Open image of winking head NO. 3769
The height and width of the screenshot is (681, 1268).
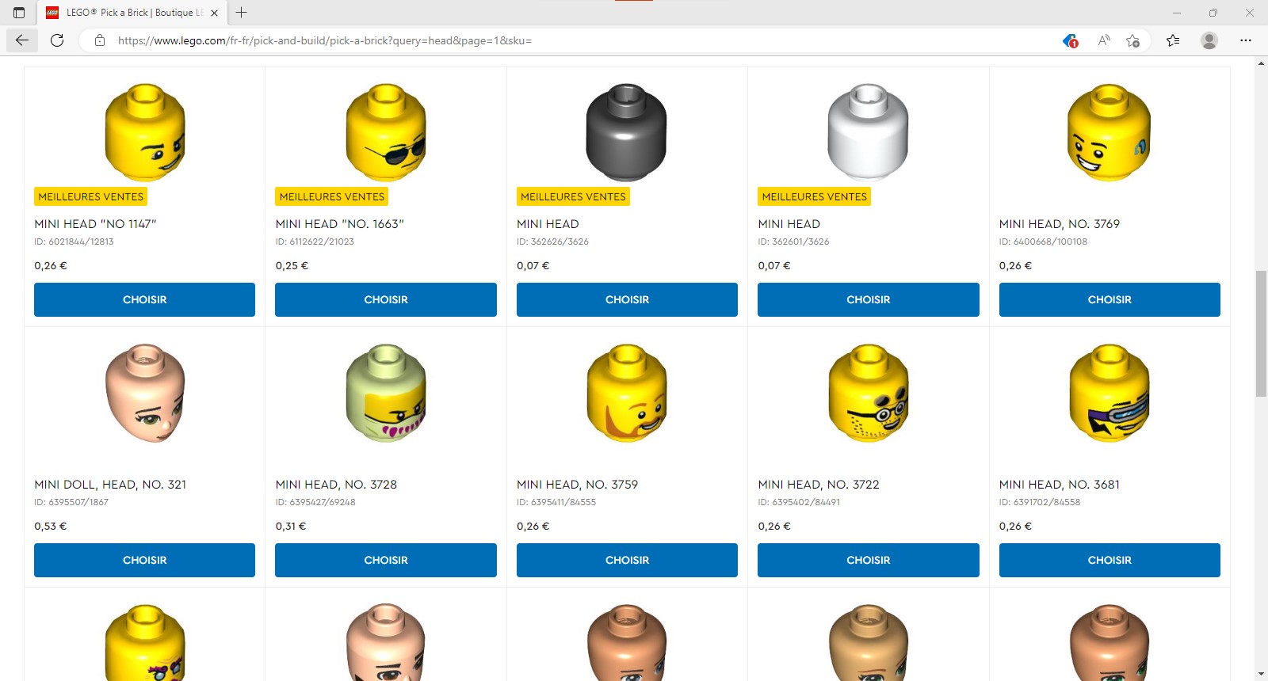click(1109, 132)
